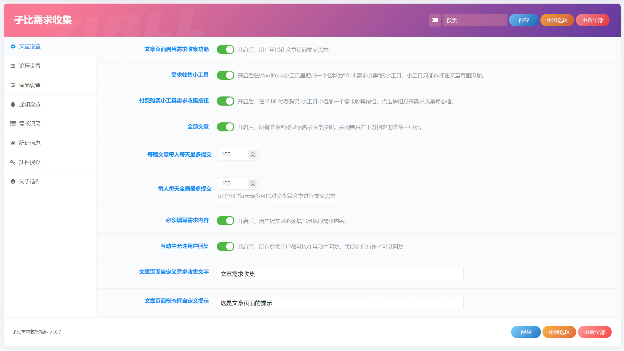Image resolution: width=624 pixels, height=351 pixels.
Task: Click the bottom 重置选区 button
Action: pos(559,332)
